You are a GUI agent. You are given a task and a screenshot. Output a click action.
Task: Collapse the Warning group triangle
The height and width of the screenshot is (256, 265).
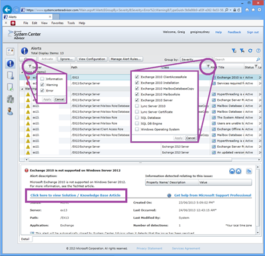[x=22, y=89]
